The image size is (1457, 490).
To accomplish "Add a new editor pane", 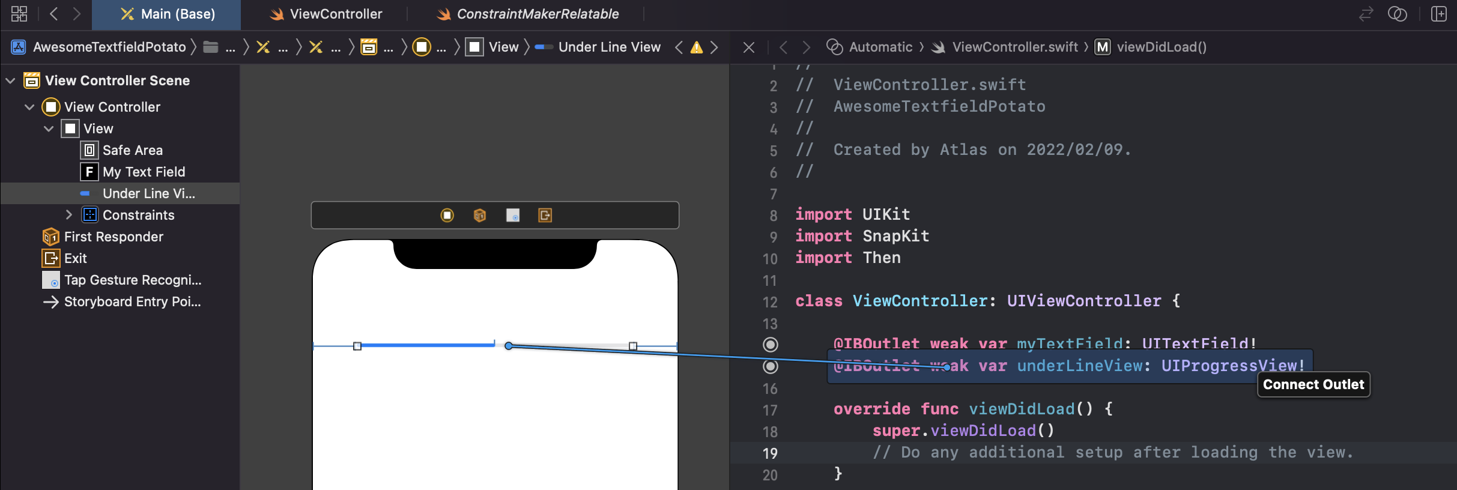I will (1439, 14).
